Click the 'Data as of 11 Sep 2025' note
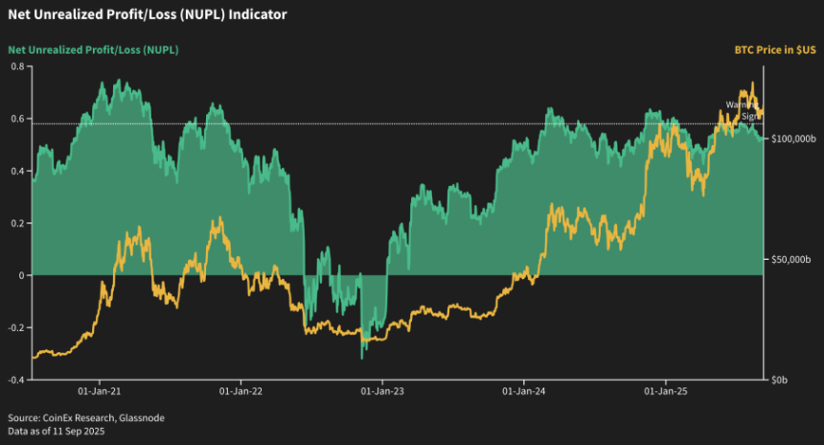This screenshot has height=445, width=824. pos(57,432)
